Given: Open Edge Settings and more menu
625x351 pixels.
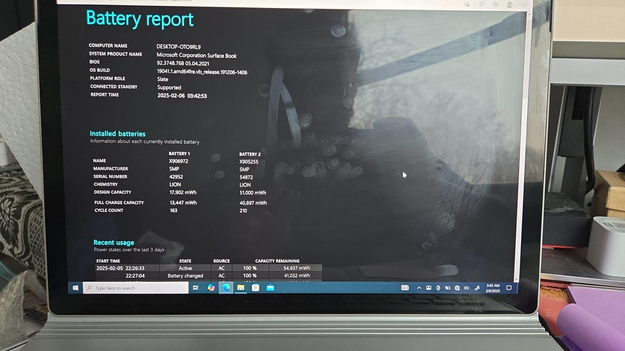Looking at the screenshot, I should (x=523, y=5).
